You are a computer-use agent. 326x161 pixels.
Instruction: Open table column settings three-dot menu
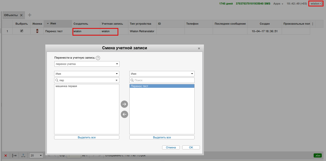313,24
